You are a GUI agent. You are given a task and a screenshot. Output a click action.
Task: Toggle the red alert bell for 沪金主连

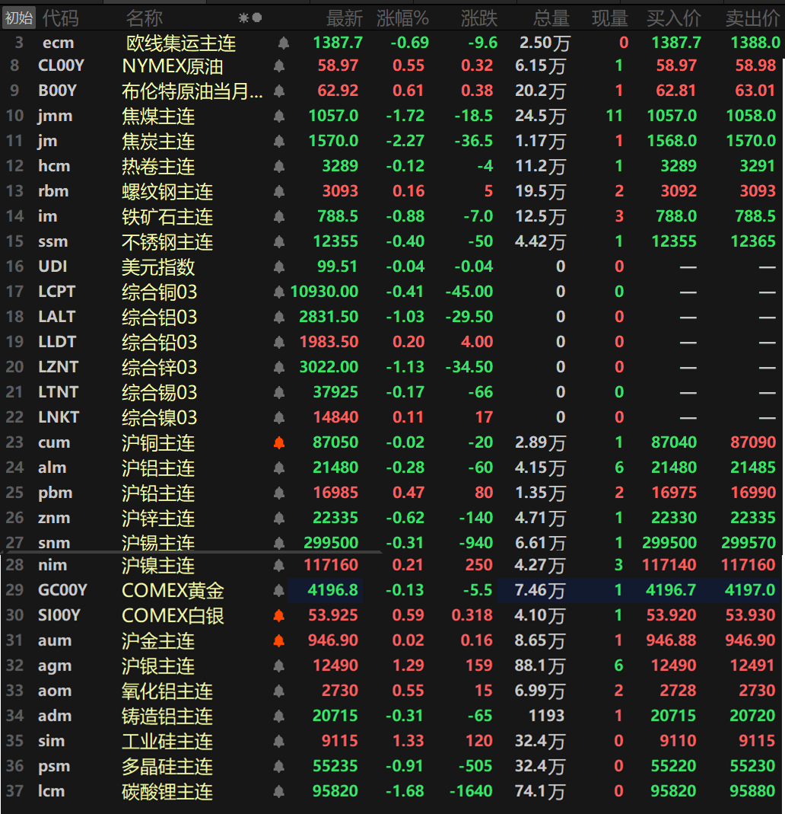(x=279, y=641)
